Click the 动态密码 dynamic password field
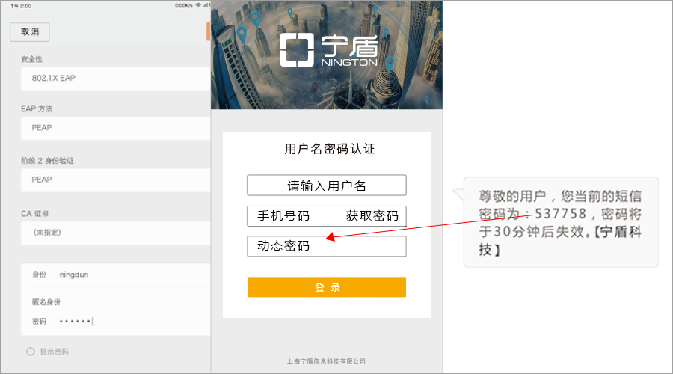673x374 pixels. [327, 246]
